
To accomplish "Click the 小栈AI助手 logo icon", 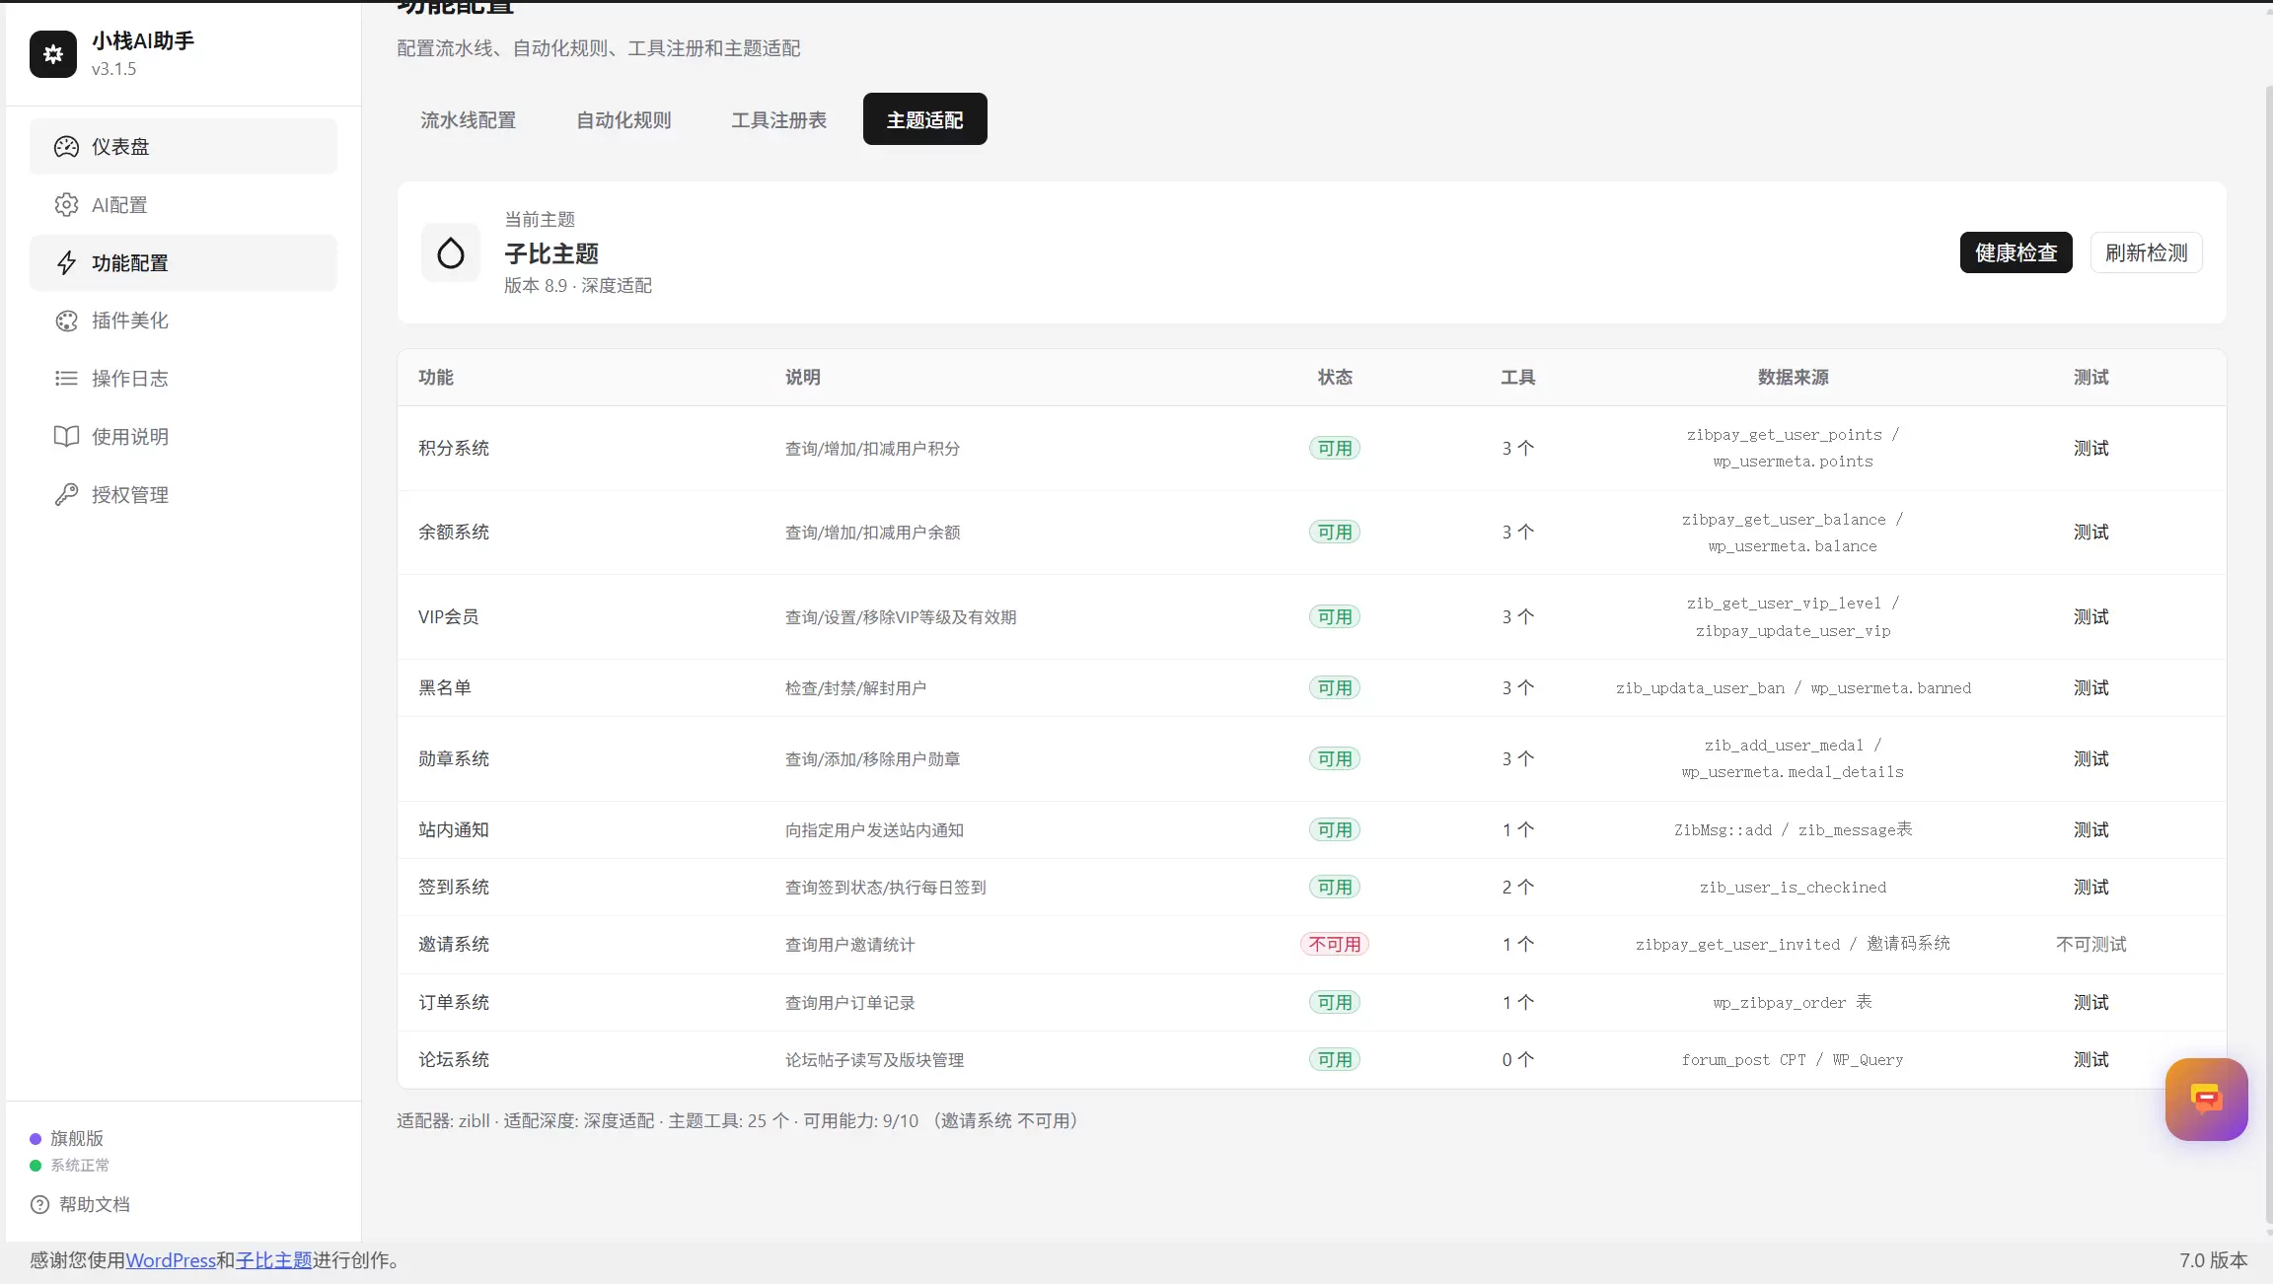I will coord(53,54).
